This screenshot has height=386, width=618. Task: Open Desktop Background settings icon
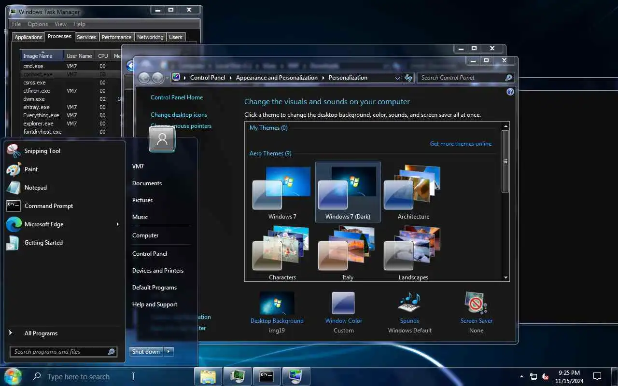click(x=277, y=303)
